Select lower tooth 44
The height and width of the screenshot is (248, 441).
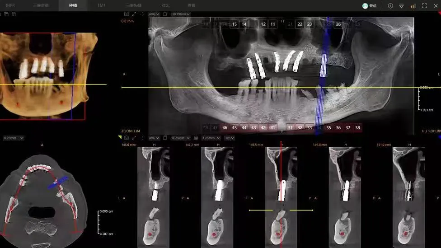(244, 128)
